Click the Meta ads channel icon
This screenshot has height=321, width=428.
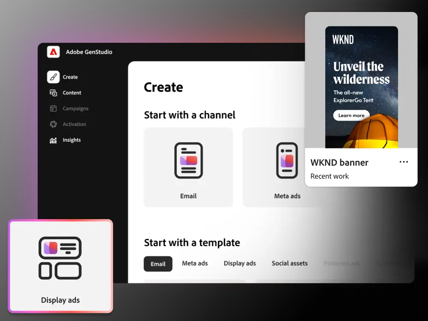point(287,160)
